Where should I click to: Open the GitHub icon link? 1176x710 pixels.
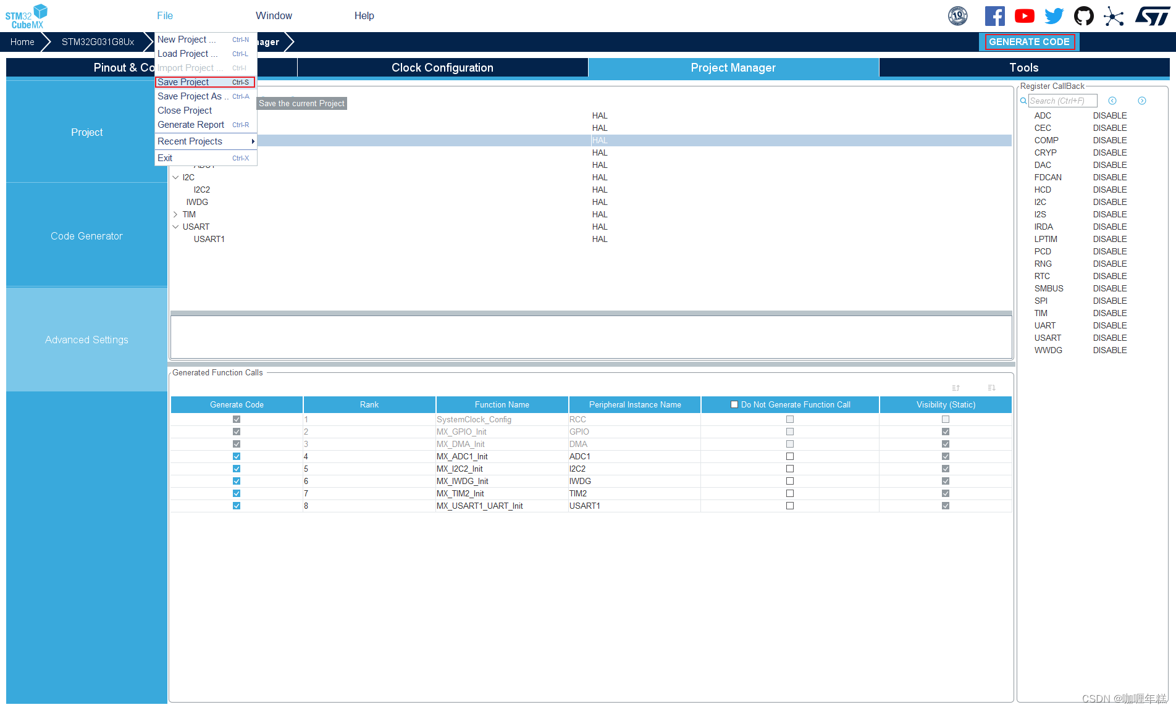click(x=1083, y=16)
